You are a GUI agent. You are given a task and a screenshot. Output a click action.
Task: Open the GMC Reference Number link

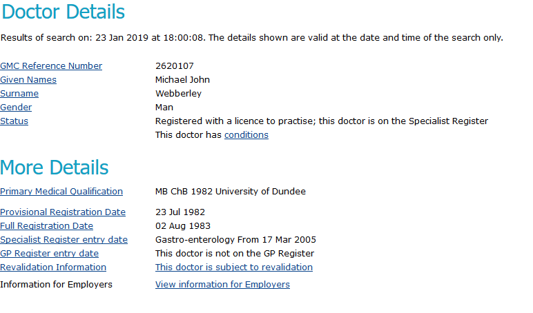51,66
